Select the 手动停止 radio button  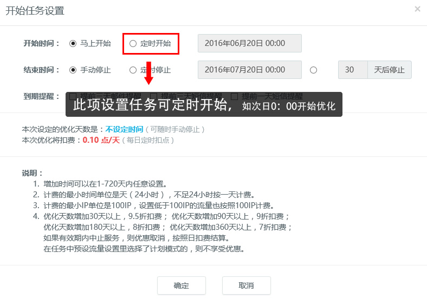click(73, 70)
